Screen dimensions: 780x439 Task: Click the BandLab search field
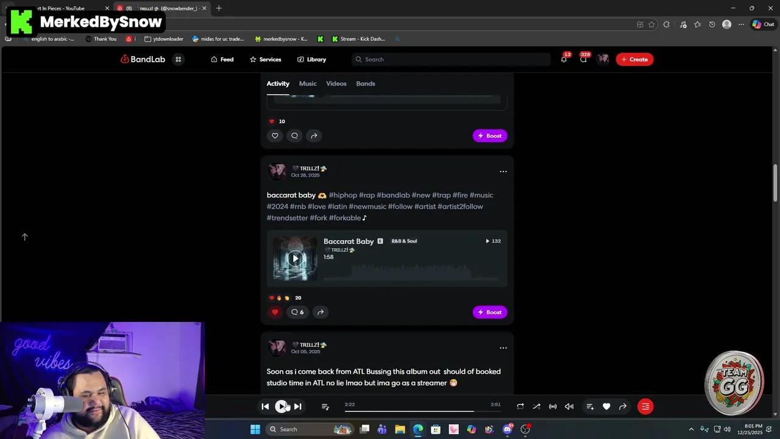pyautogui.click(x=451, y=59)
